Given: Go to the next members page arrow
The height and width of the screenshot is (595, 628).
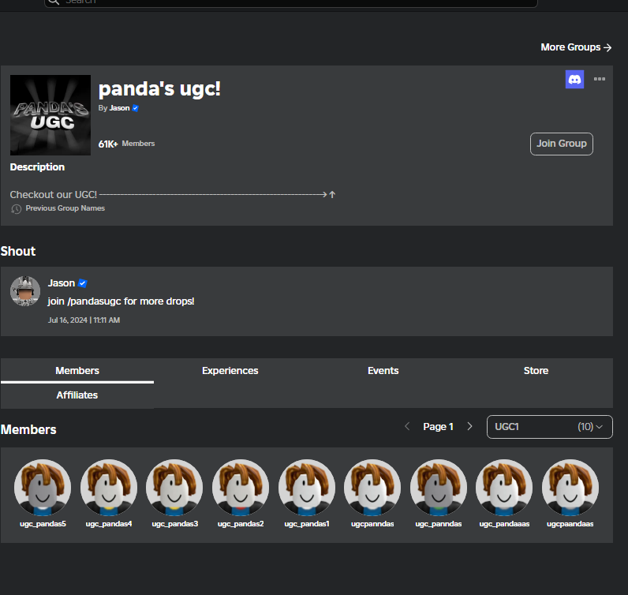Looking at the screenshot, I should (x=469, y=426).
